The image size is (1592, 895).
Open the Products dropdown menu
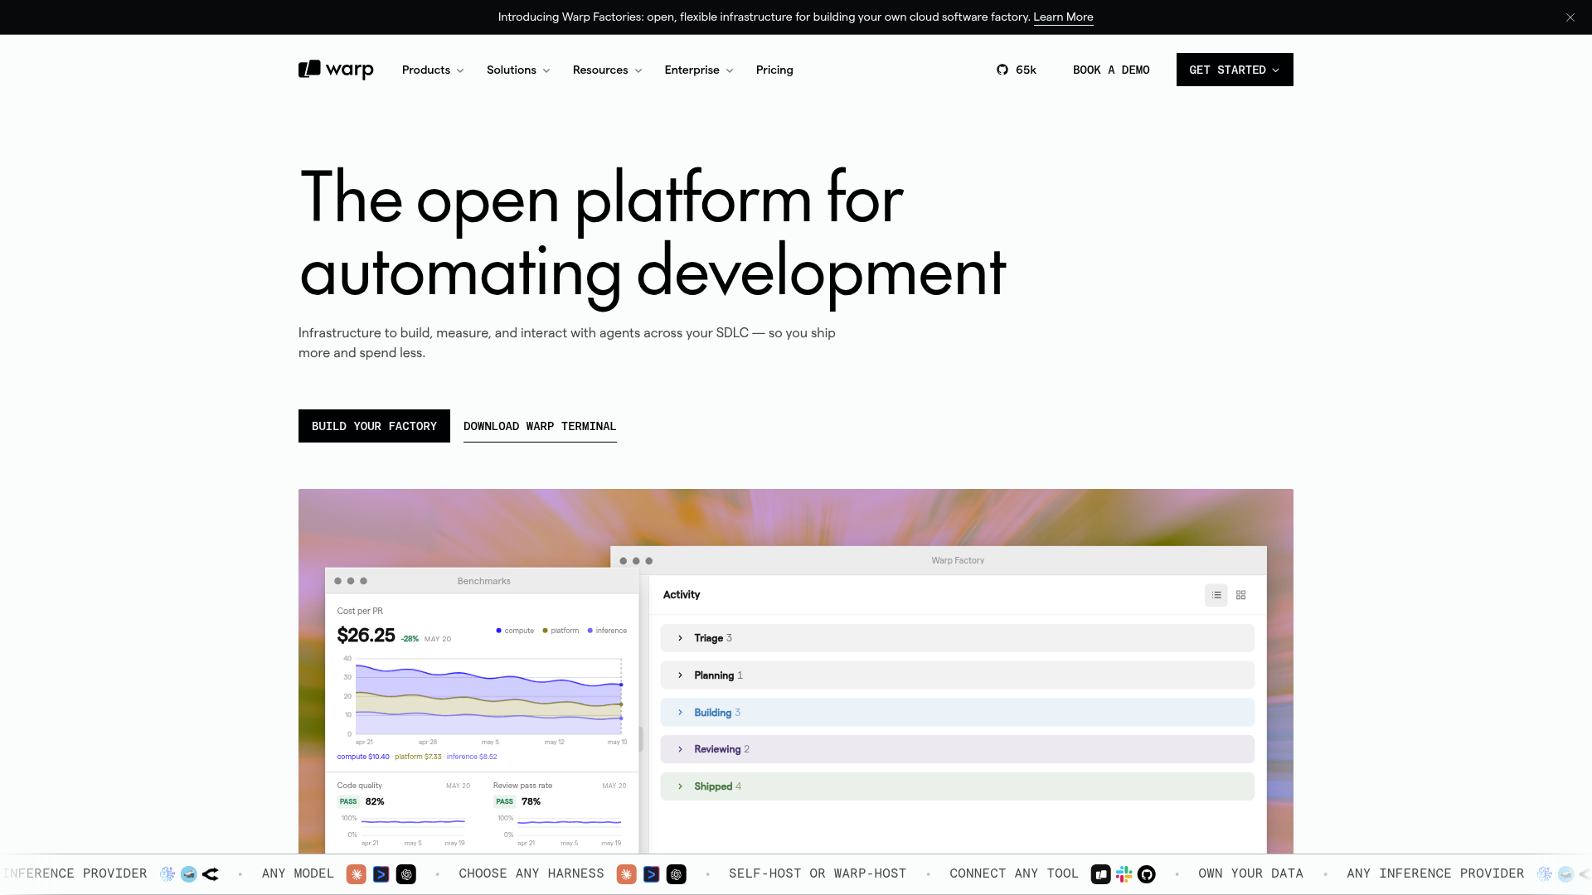coord(433,70)
